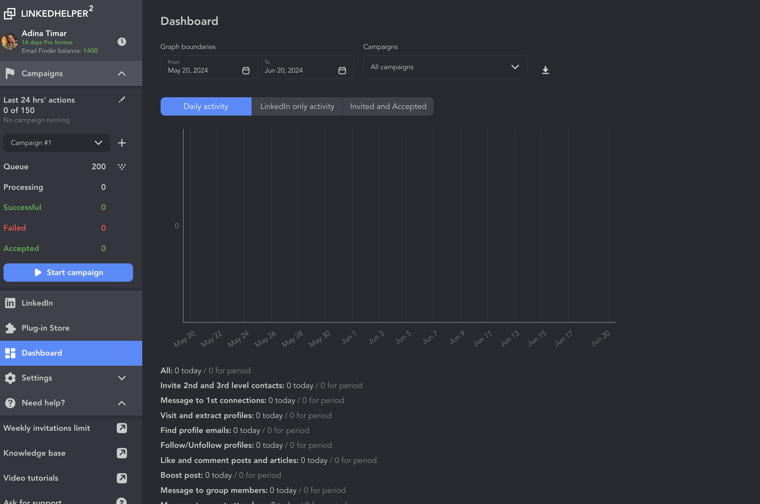Viewport: 760px width, 504px height.
Task: Click the Dashboard grid icon
Action: 10,353
